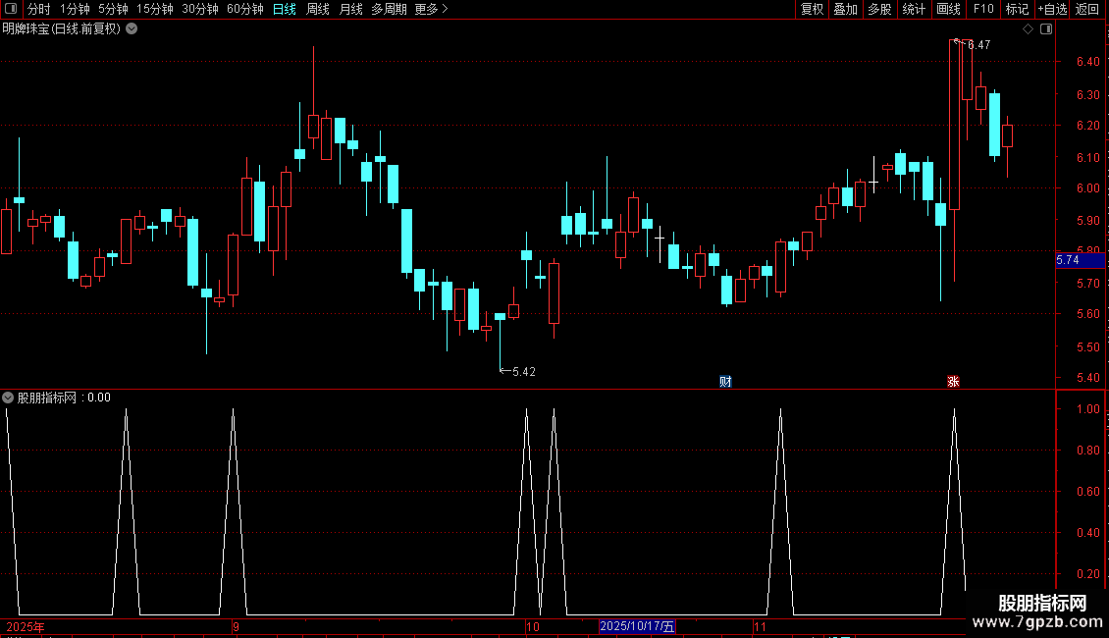Add stock with +自选 button
This screenshot has width=1109, height=638.
point(1052,9)
